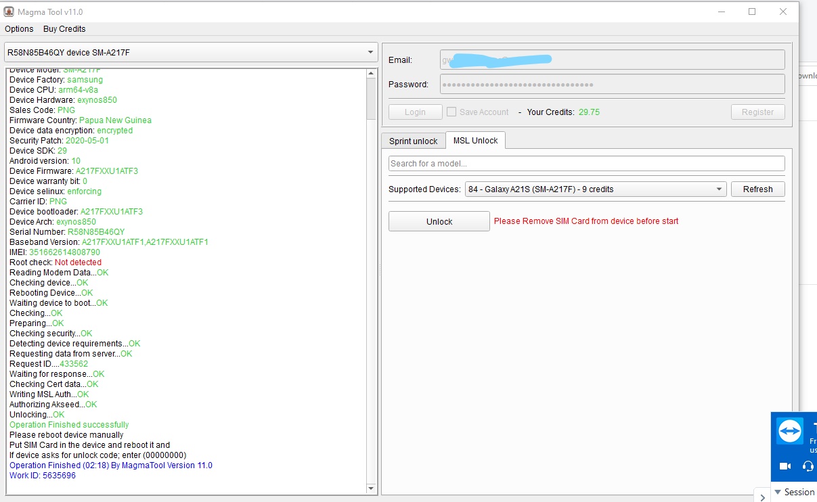
Task: Click the Search for a model field
Action: [587, 163]
